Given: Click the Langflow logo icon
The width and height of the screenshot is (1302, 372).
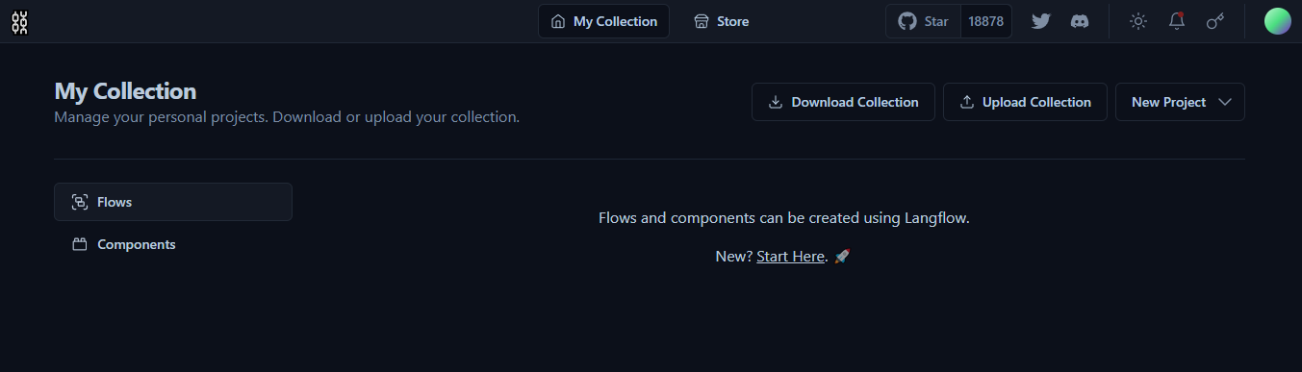Looking at the screenshot, I should click(19, 22).
